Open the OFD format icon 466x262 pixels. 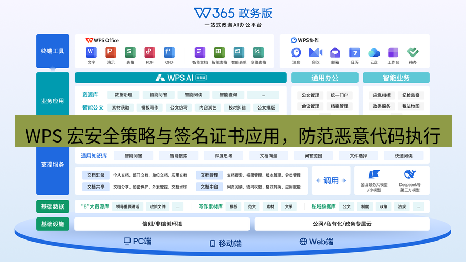pos(169,52)
